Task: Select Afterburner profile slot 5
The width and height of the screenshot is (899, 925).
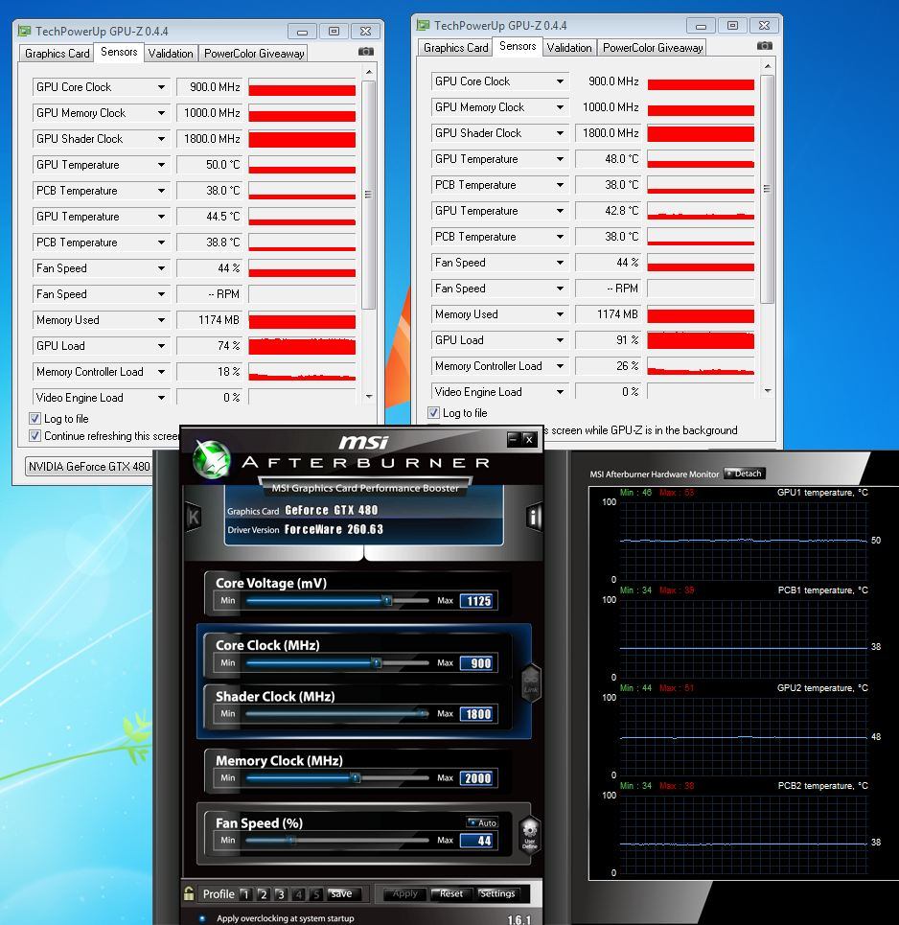Action: pos(316,894)
